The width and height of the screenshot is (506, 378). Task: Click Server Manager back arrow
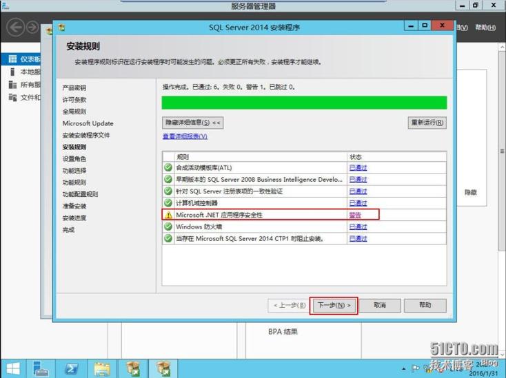pyautogui.click(x=16, y=28)
